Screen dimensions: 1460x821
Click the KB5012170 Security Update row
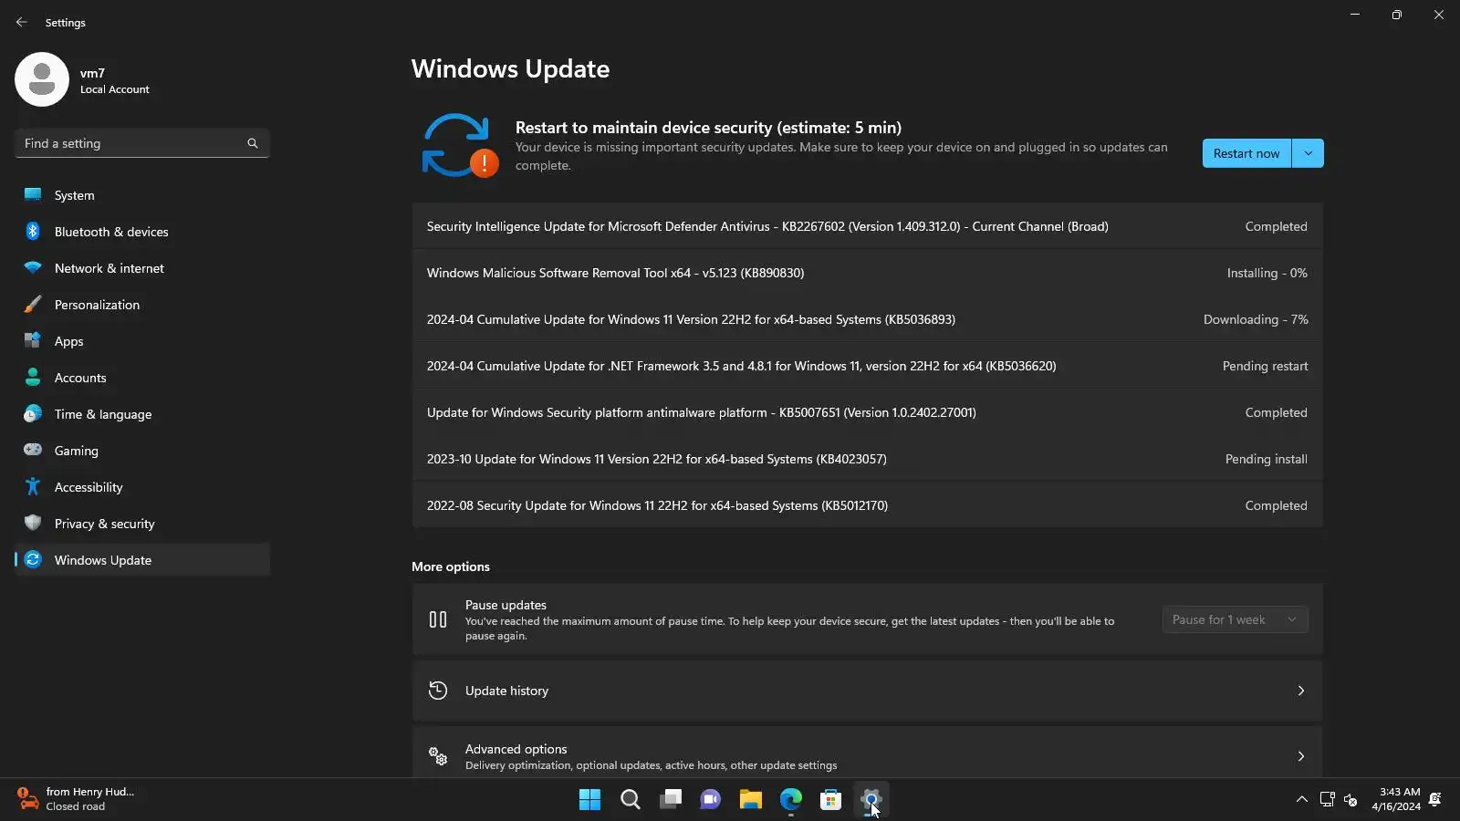[868, 505]
